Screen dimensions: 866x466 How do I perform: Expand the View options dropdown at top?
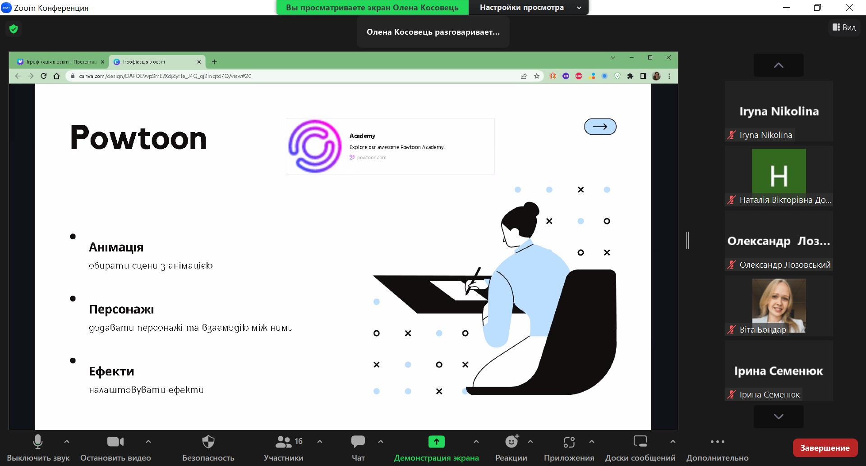528,8
